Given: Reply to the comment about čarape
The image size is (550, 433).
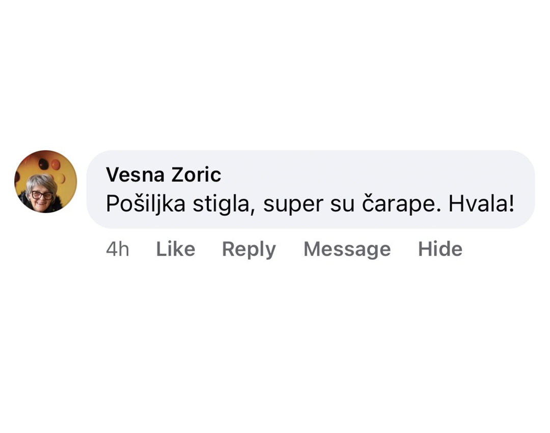Looking at the screenshot, I should 249,249.
